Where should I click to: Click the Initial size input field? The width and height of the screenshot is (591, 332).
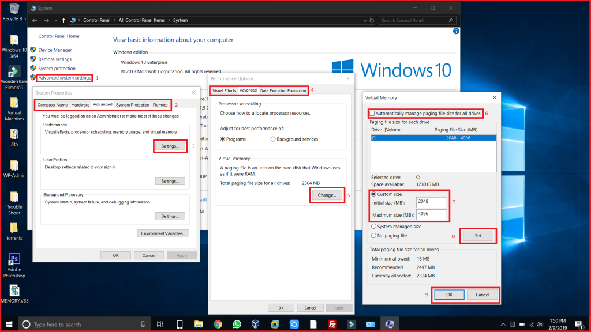(x=432, y=202)
